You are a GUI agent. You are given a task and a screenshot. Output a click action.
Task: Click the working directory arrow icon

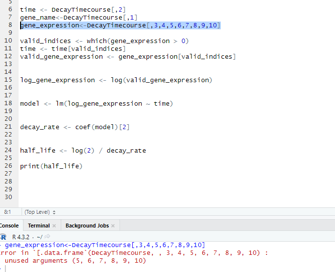click(48, 236)
